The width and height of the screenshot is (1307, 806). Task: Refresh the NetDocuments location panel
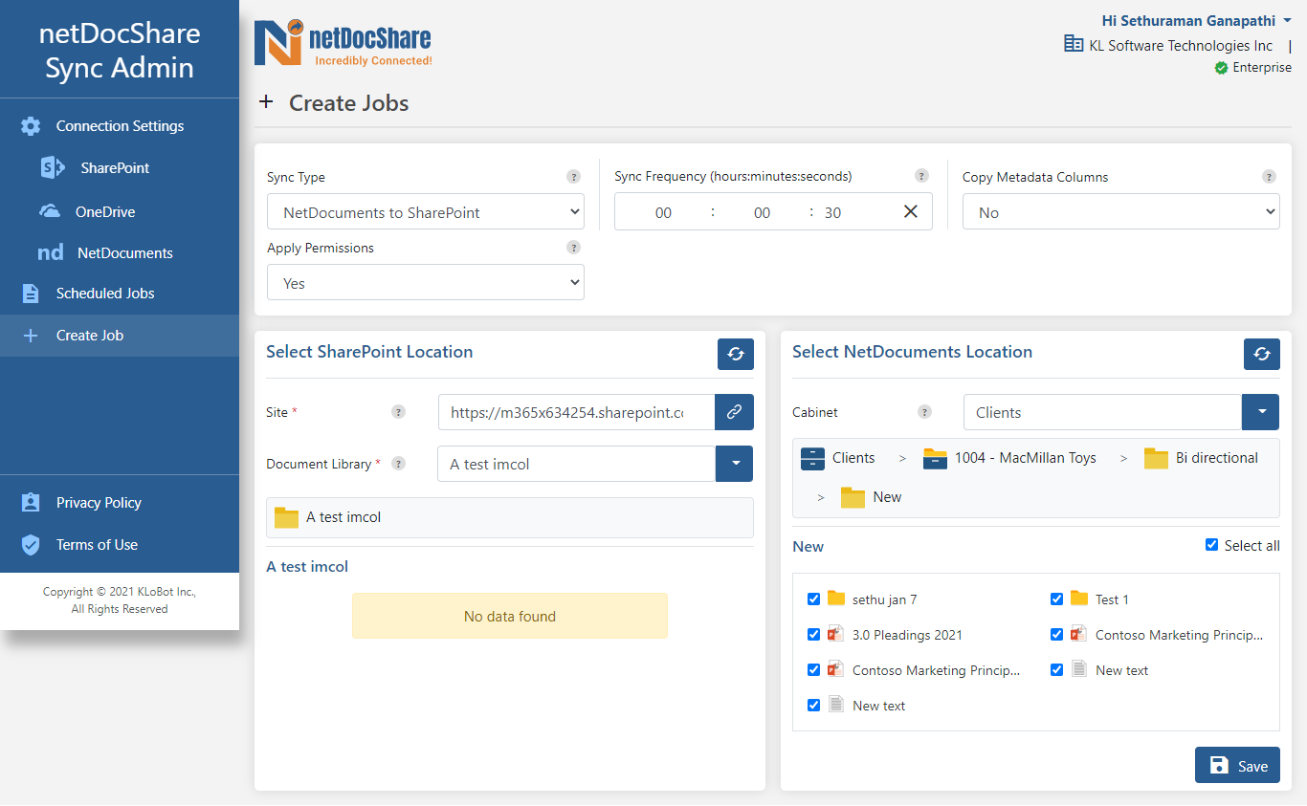tap(1262, 354)
